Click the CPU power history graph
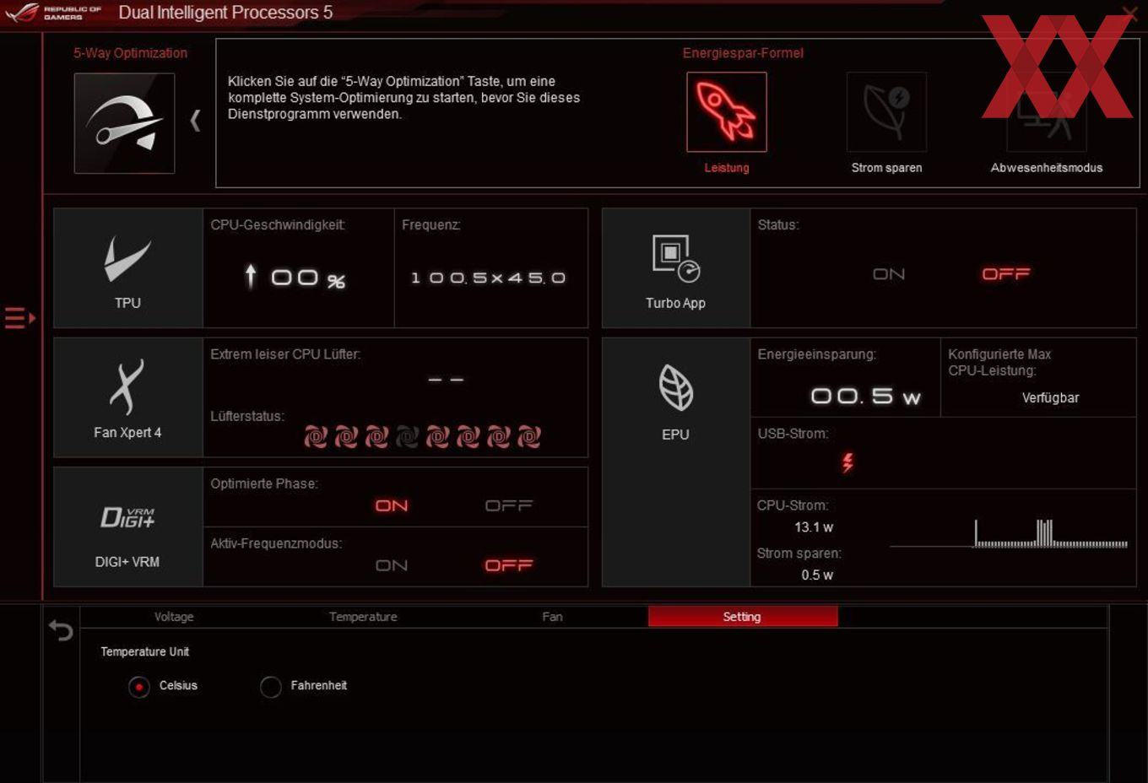 click(1009, 534)
